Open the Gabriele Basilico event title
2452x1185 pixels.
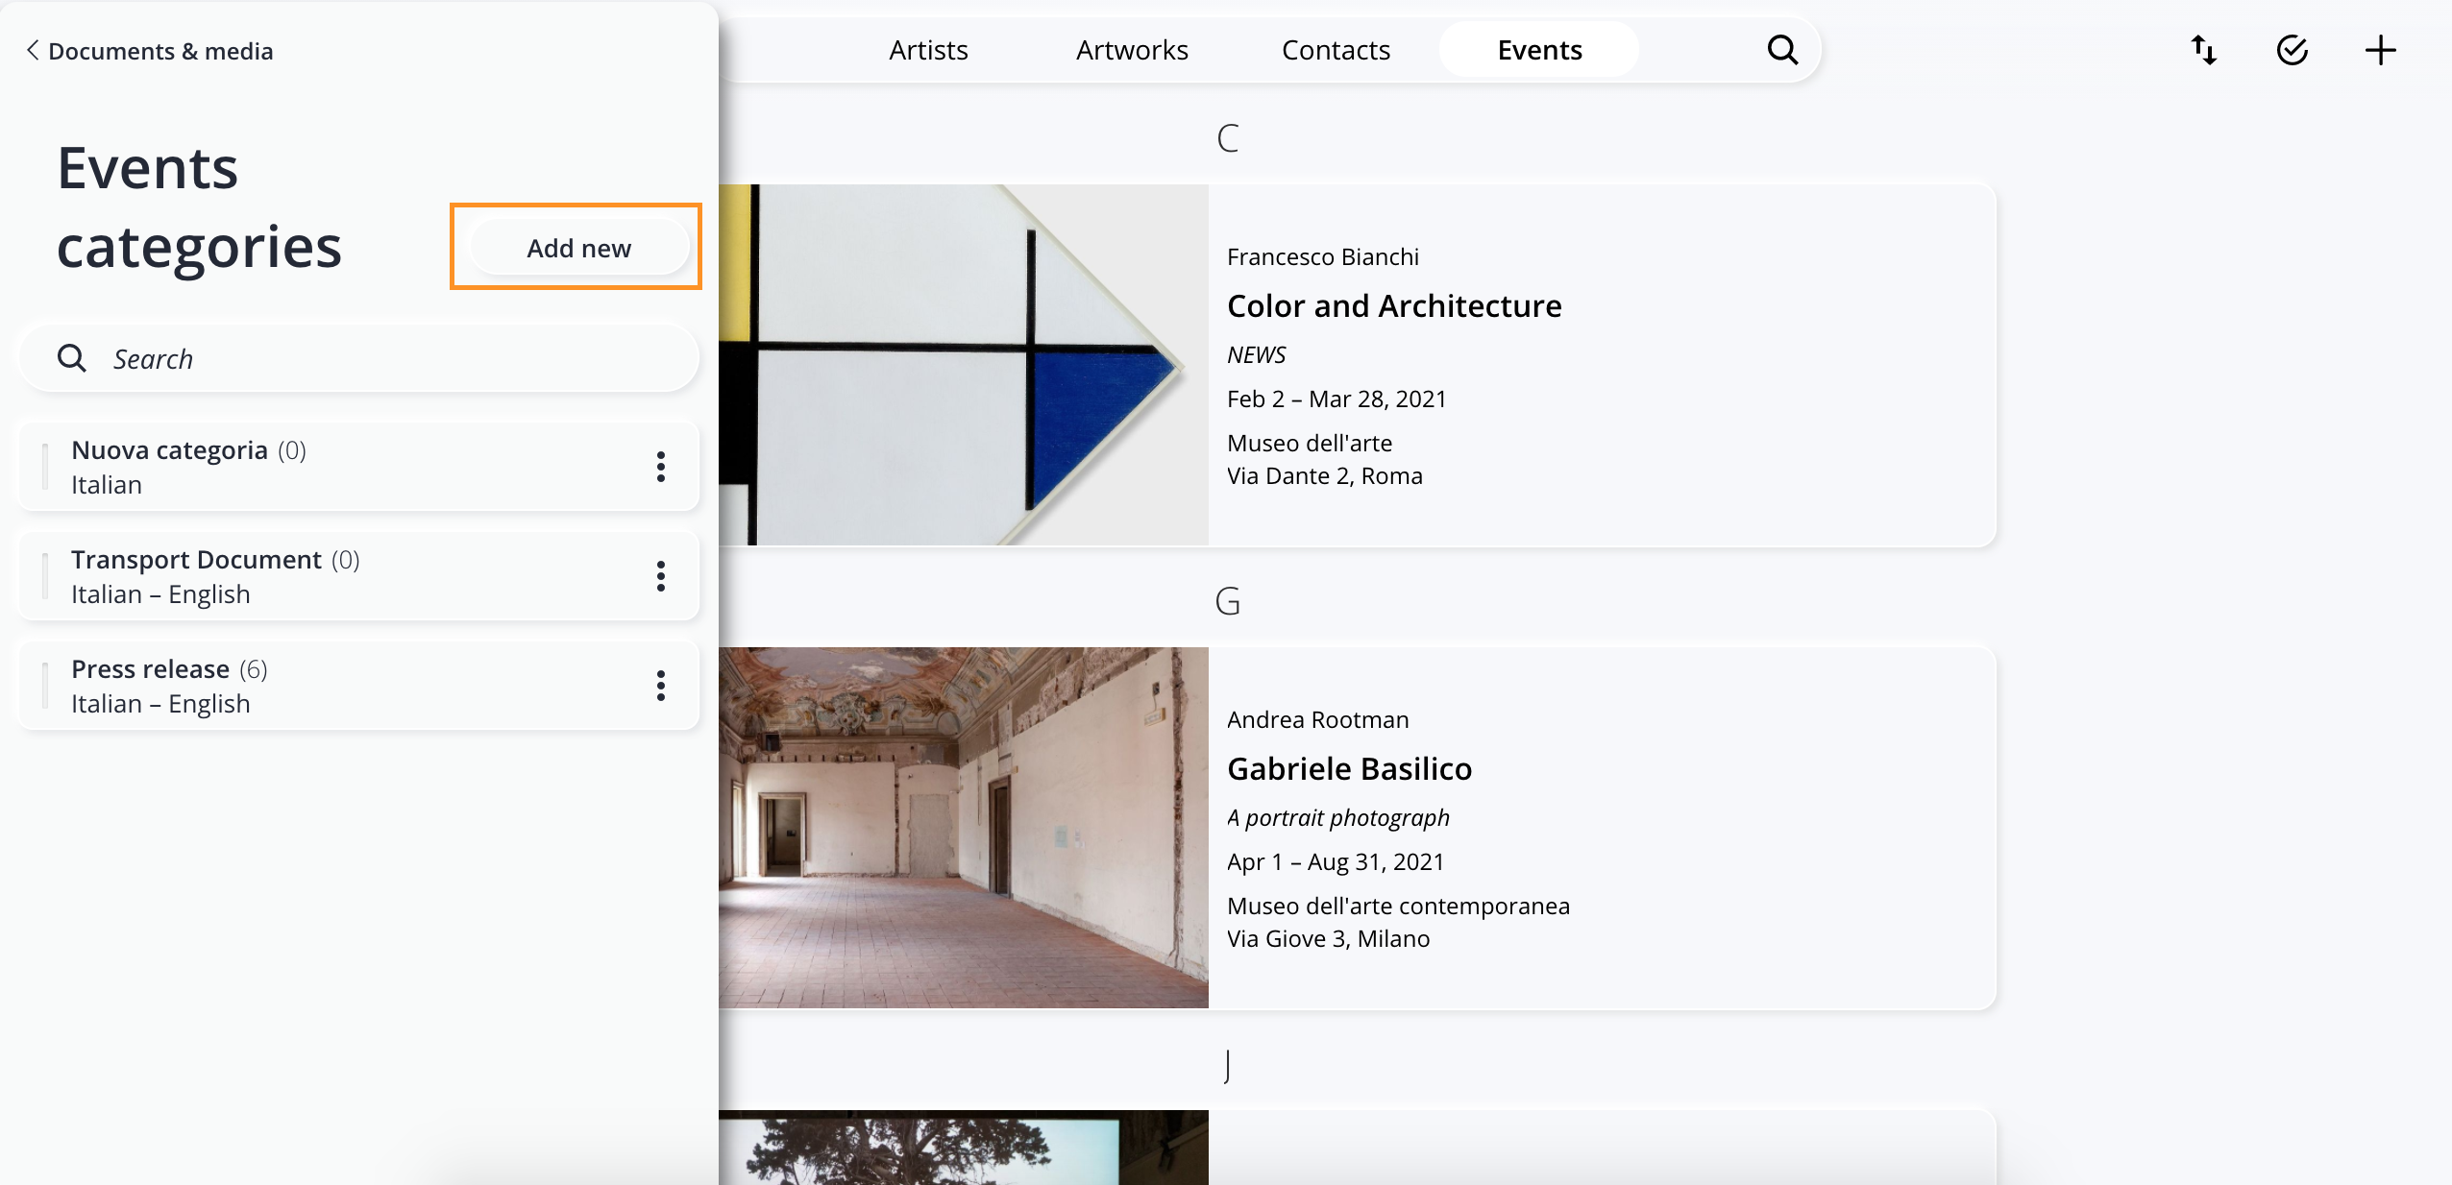point(1349,768)
